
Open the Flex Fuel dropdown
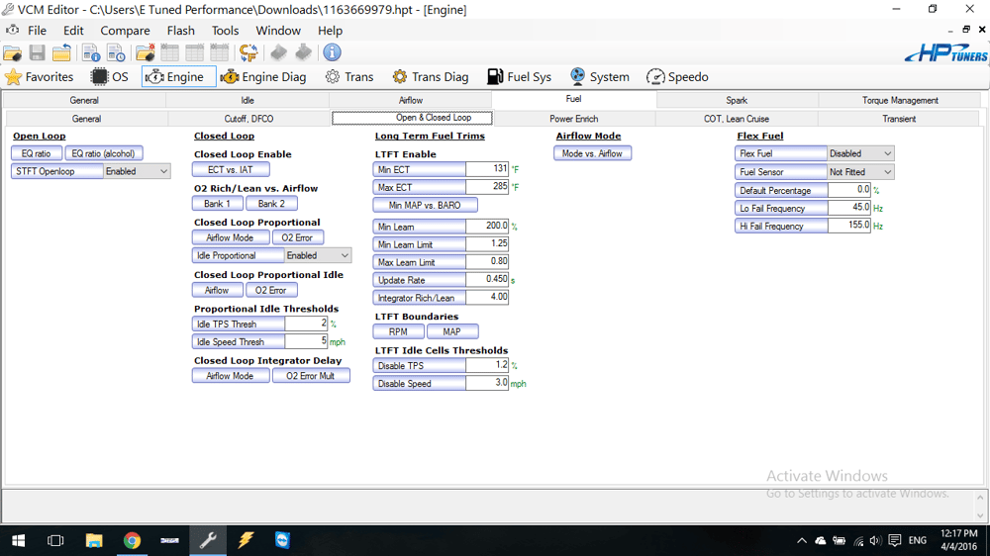(886, 153)
